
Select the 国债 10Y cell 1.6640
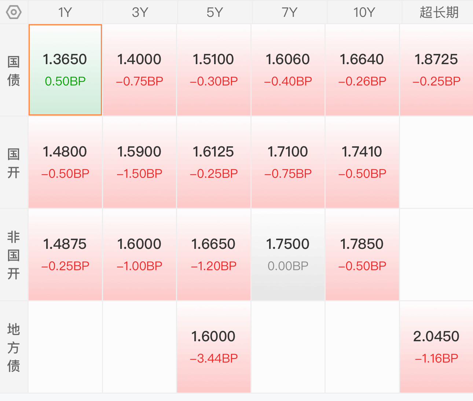tap(362, 70)
